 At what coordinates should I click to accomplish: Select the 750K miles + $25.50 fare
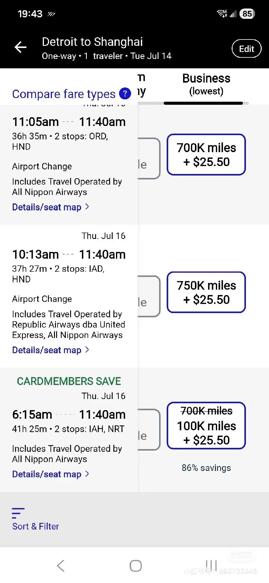(x=206, y=292)
